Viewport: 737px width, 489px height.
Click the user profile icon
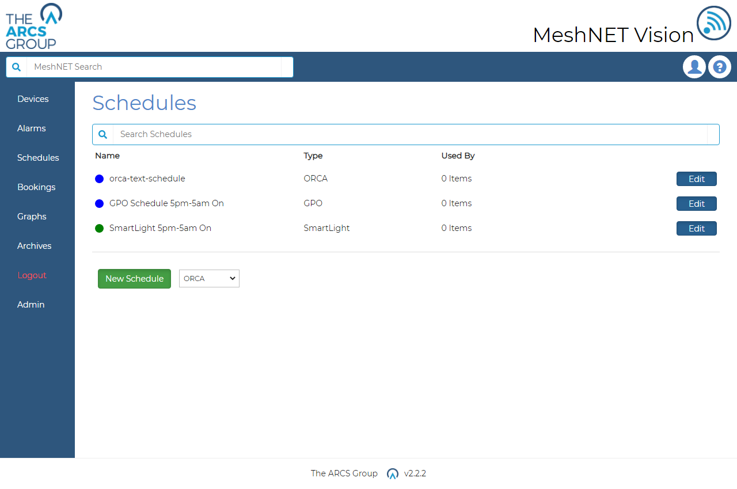coord(694,67)
